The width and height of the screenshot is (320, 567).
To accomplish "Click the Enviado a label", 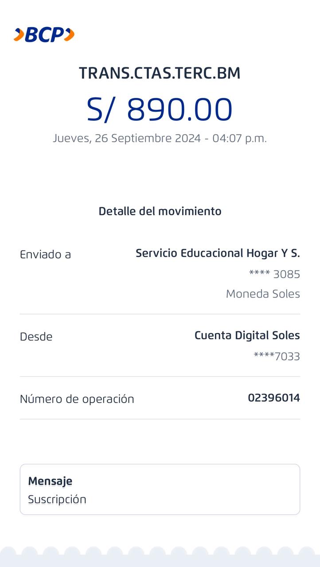I will [45, 254].
